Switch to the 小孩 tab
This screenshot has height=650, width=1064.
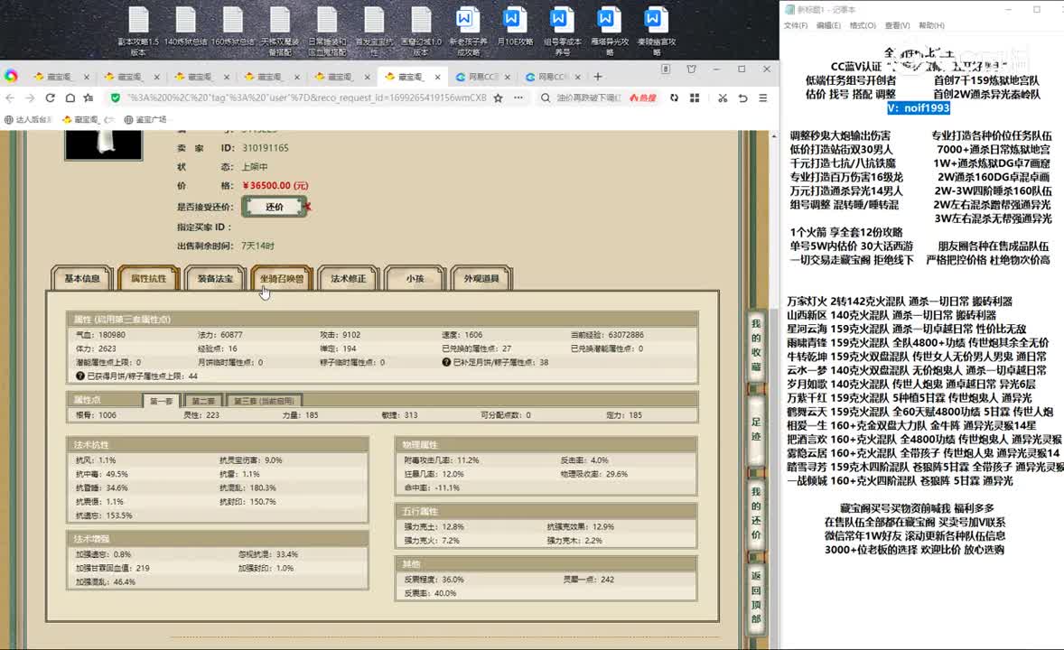(415, 279)
